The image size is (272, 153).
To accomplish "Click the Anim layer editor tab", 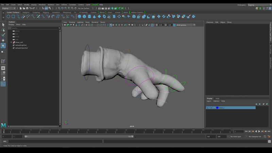I will 218,99.
